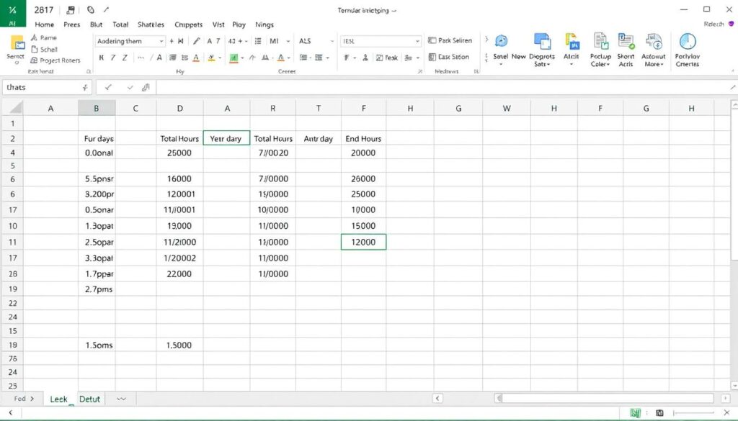Select the Leck sheet tab
This screenshot has width=738, height=421.
point(59,399)
